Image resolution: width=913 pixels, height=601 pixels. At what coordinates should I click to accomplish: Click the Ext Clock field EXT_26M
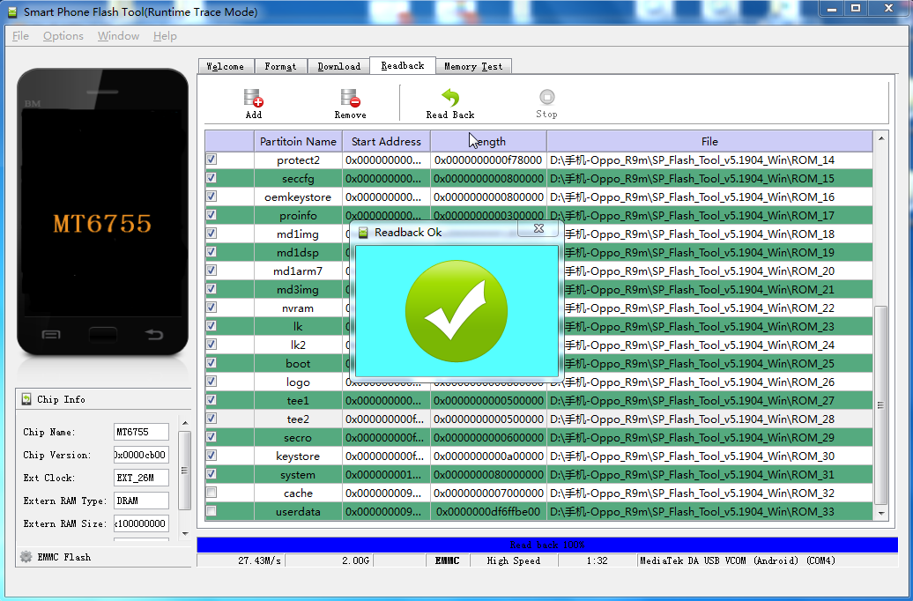coord(142,478)
